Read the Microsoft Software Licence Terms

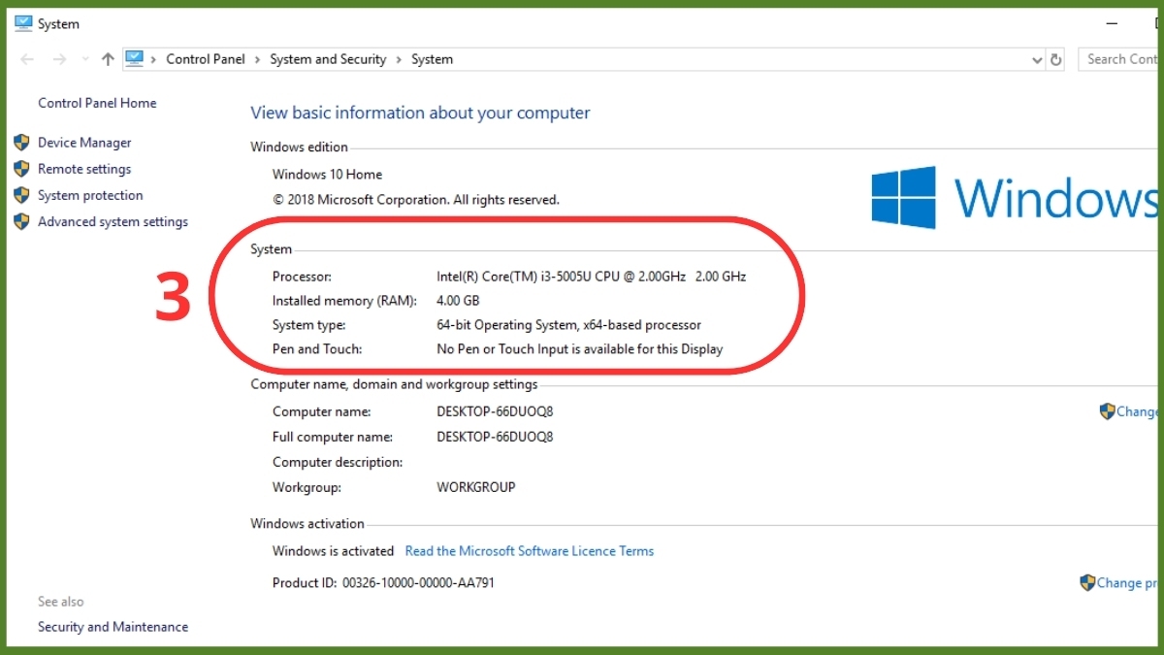pyautogui.click(x=530, y=551)
